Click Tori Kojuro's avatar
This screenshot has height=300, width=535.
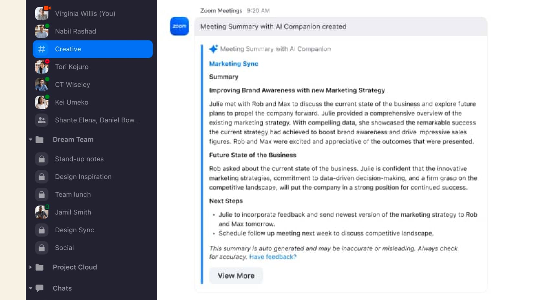[42, 67]
